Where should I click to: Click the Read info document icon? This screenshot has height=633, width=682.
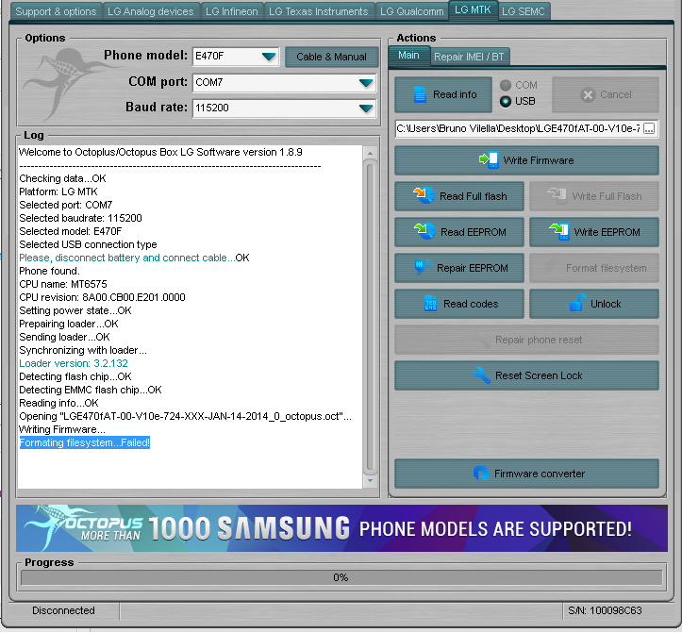420,94
